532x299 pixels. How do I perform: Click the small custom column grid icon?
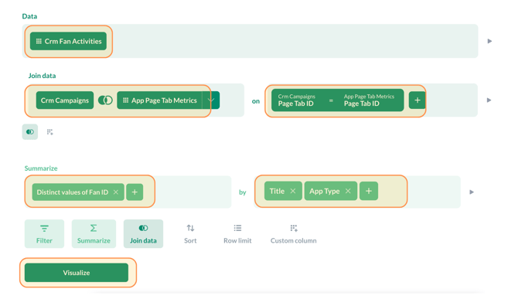point(49,132)
